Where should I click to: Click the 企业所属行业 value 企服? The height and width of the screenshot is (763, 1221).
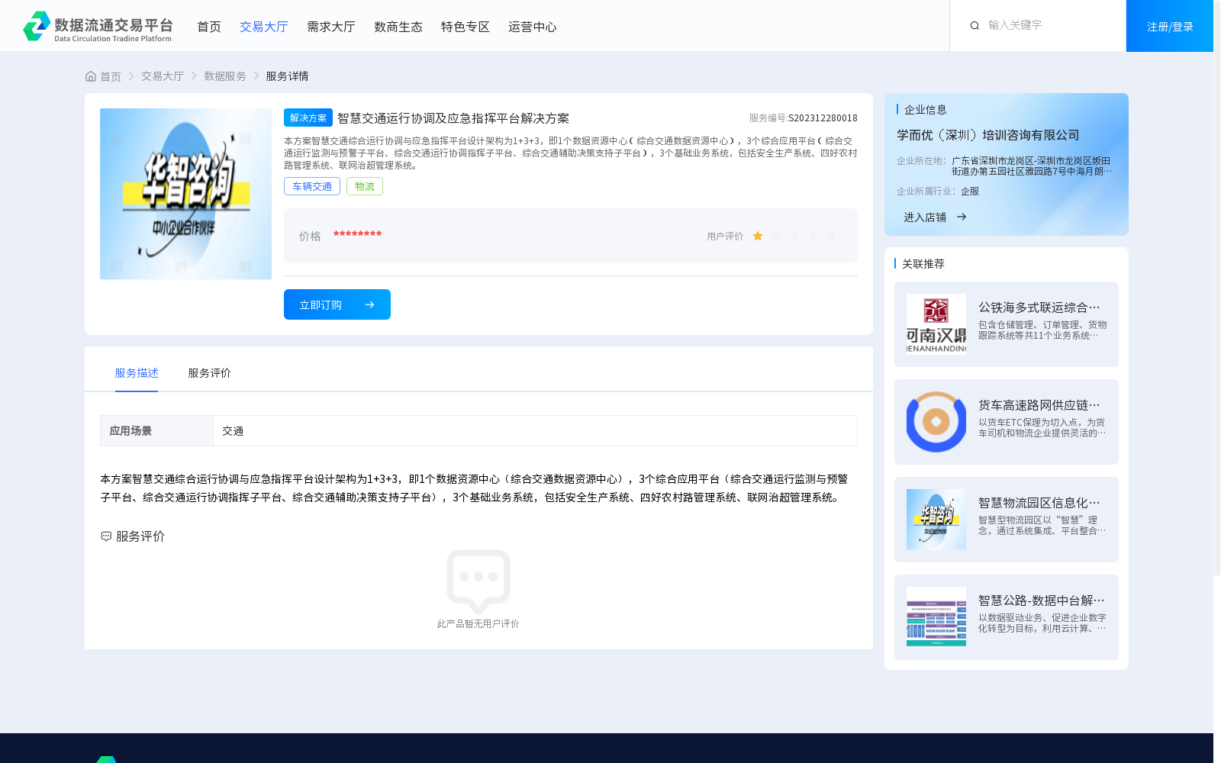[970, 192]
